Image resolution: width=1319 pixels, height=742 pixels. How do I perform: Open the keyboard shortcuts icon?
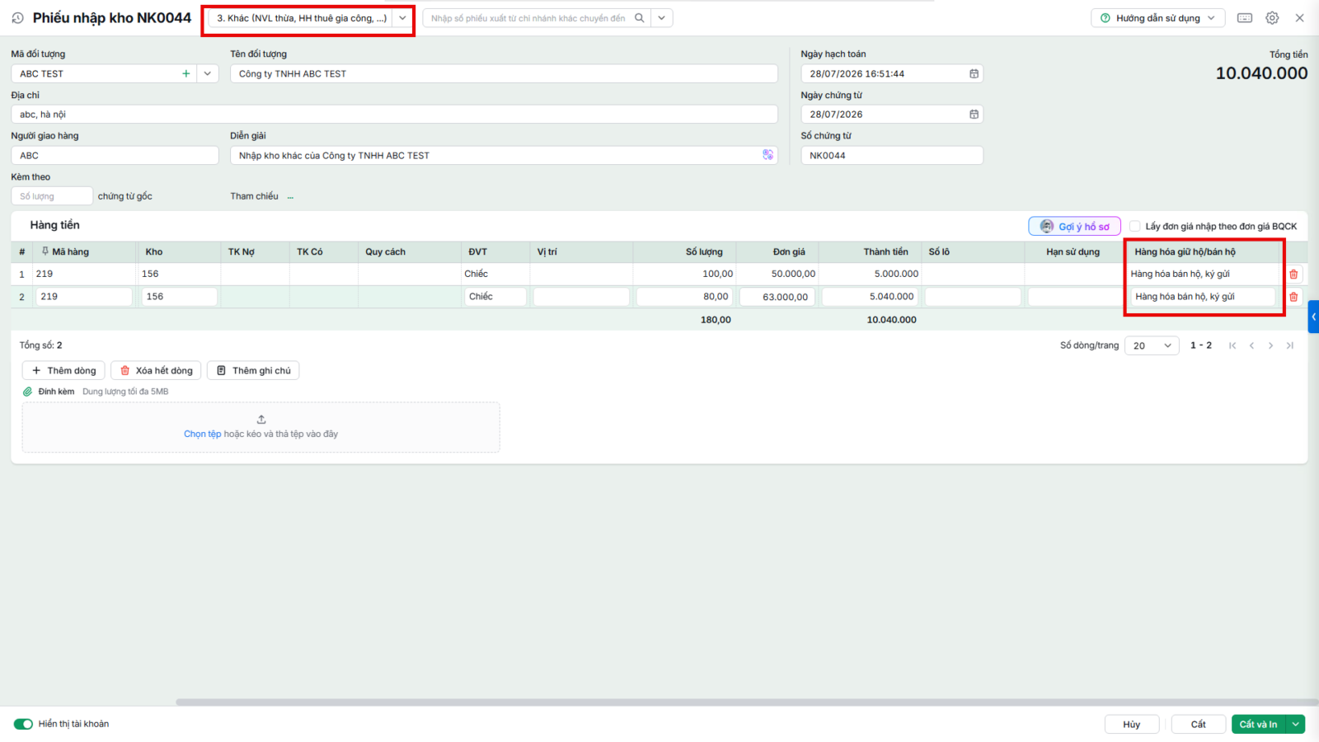1245,18
